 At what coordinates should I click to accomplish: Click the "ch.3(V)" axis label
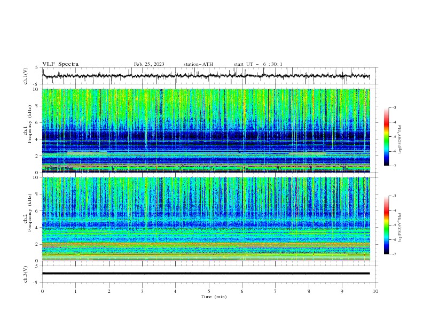pyautogui.click(x=26, y=274)
